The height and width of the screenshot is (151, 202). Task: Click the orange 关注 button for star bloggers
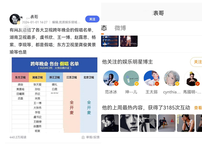click(x=196, y=62)
